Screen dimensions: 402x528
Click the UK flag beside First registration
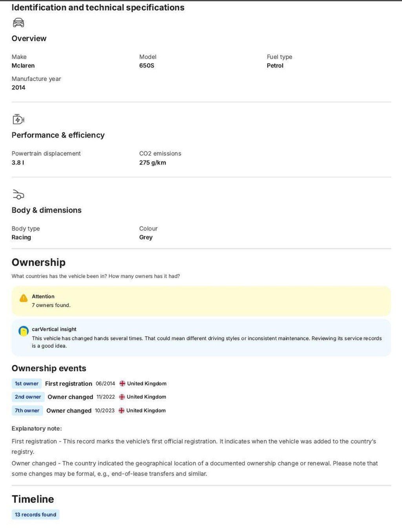pyautogui.click(x=122, y=383)
